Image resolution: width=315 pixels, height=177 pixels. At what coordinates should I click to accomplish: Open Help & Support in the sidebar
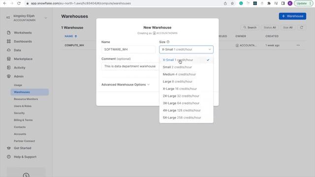[x=25, y=157]
